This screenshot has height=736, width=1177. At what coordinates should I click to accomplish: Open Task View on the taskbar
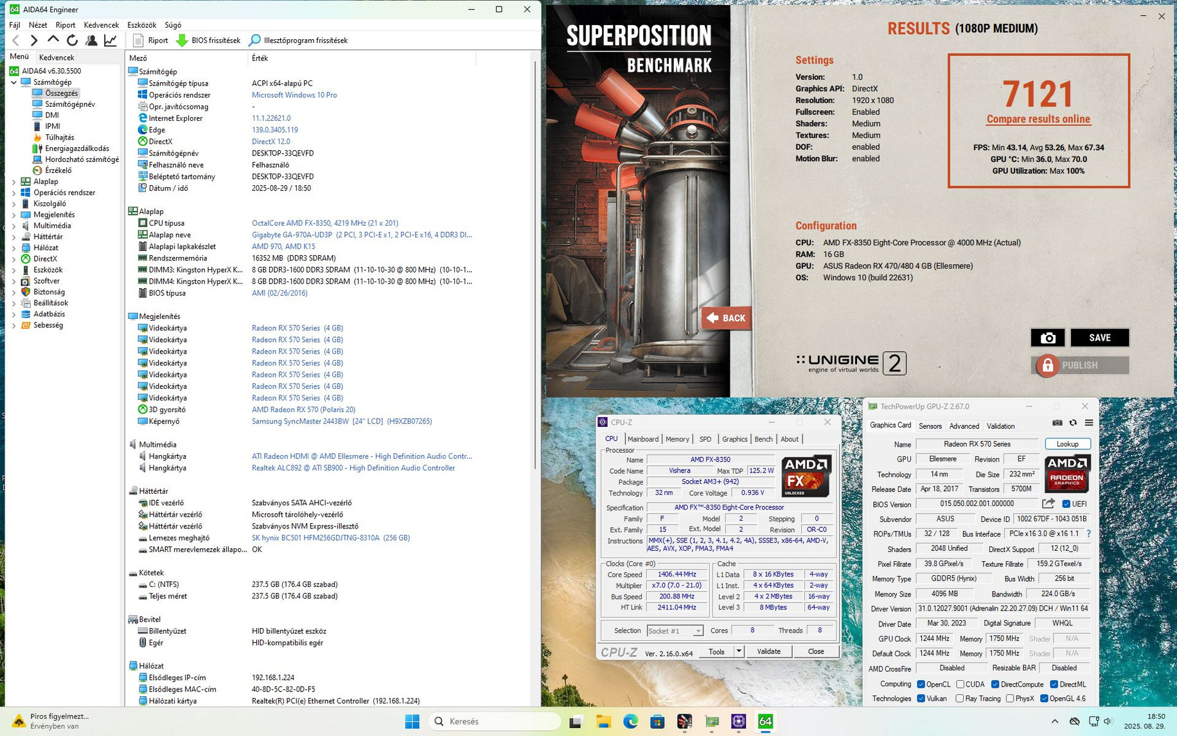576,721
